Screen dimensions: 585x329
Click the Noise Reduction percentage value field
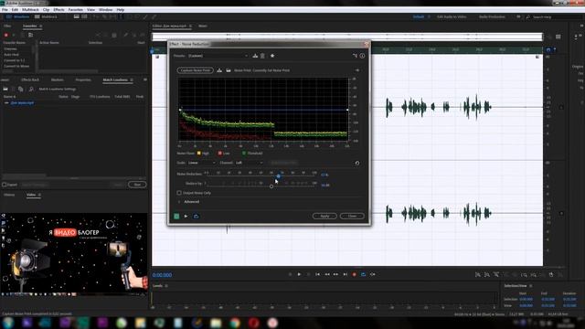(x=324, y=175)
